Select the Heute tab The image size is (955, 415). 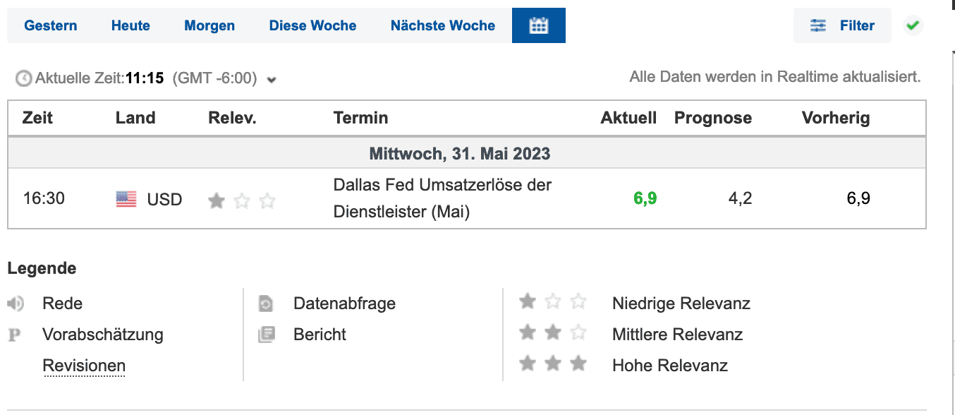[130, 26]
